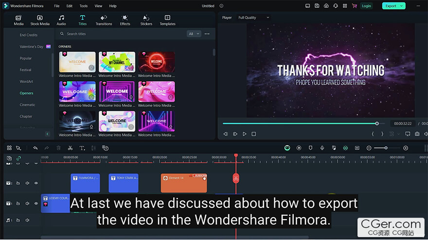Collapse the titles category sidebar
Screen dimensions: 428x240
(x=47, y=134)
